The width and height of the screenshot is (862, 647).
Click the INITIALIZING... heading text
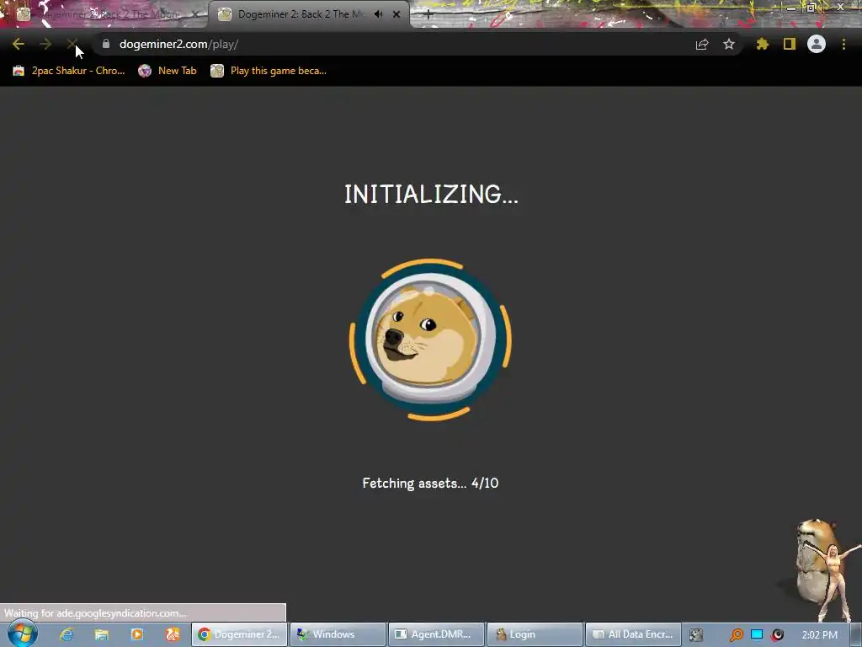[431, 195]
